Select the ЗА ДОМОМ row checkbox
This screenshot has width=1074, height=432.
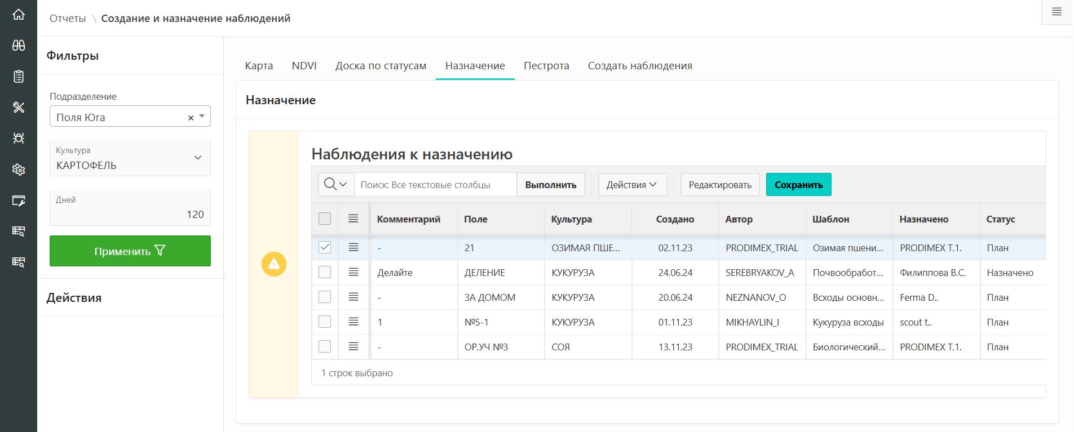[x=325, y=297]
